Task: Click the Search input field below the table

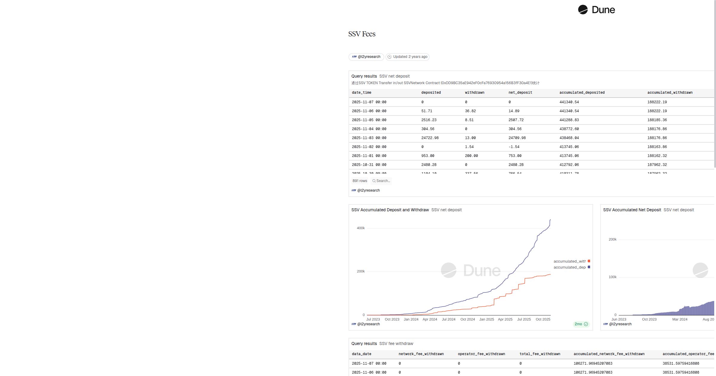Action: tap(383, 181)
